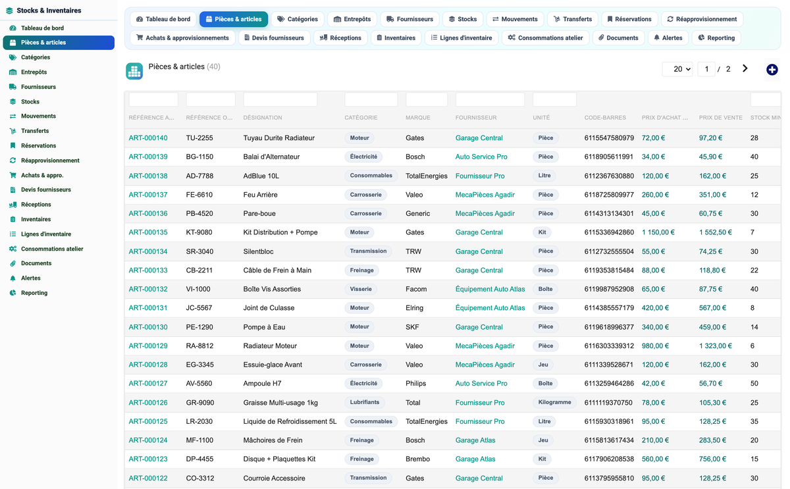Viewport: 790px width, 489px height.
Task: Click the Fournisseur filter input field
Action: tap(490, 99)
